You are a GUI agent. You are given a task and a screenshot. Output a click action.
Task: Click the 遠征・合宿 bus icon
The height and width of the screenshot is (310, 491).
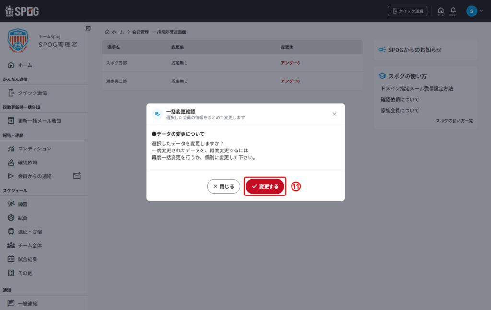(11, 231)
